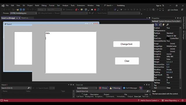Image resolution: width=186 pixels, height=105 pixels.
Task: Click the search icon in Watch 1 panel
Action: [x=28, y=88]
